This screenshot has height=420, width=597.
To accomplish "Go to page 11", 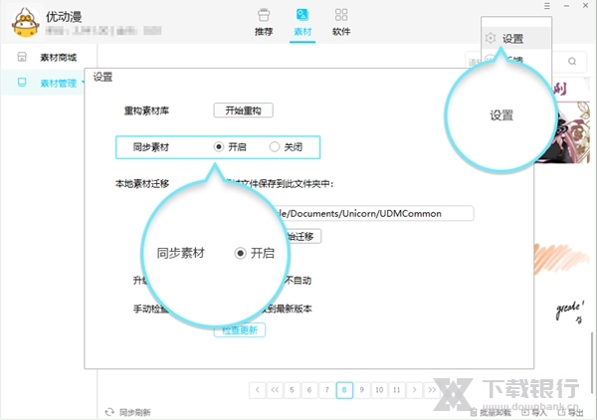I will pyautogui.click(x=397, y=390).
